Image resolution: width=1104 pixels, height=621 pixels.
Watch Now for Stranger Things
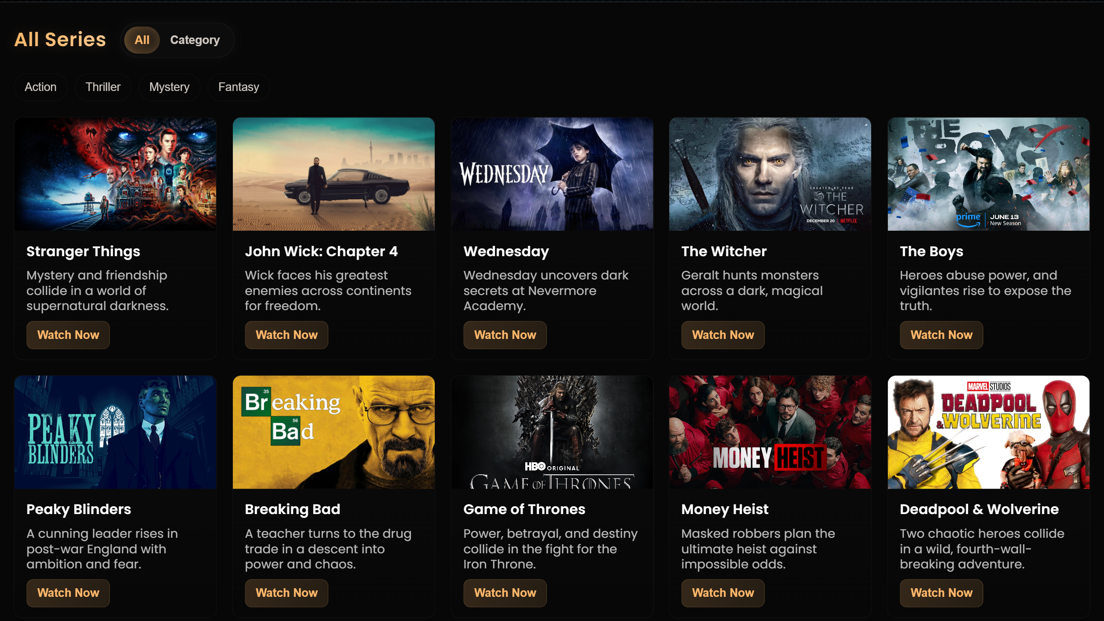[x=68, y=335]
